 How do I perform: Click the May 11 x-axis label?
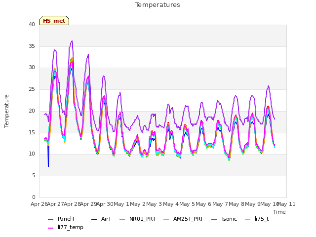pyautogui.click(x=286, y=204)
